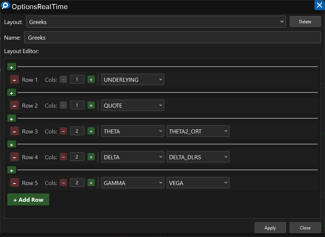Viewport: 325px width, 237px height.
Task: Delete the Greeks layout
Action: pyautogui.click(x=305, y=22)
